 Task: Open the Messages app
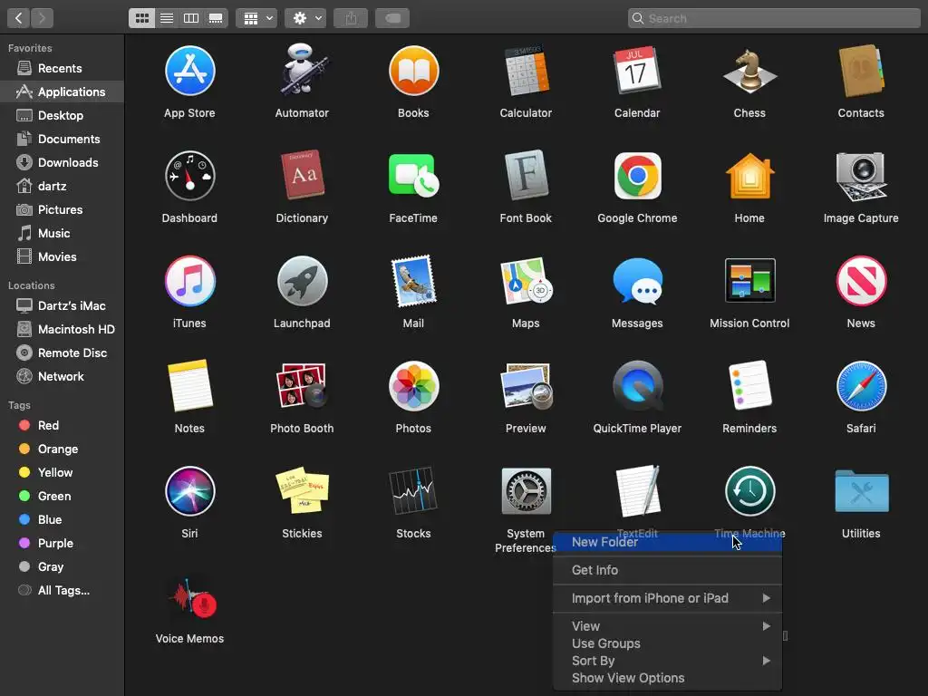(637, 282)
